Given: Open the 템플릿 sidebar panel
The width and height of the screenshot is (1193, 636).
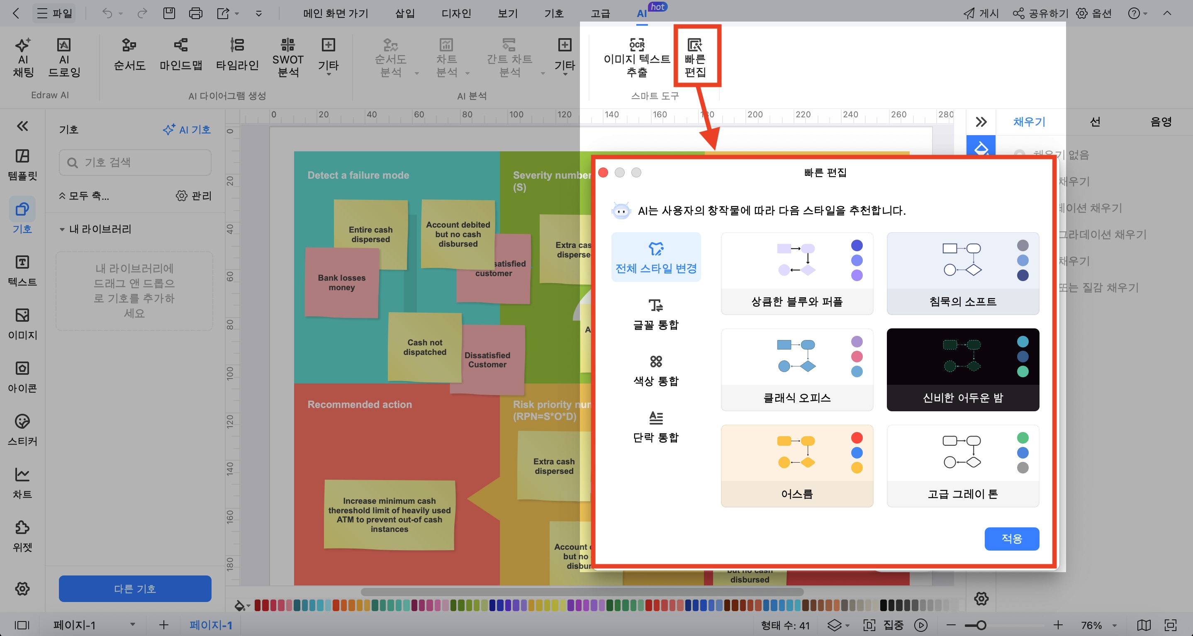Looking at the screenshot, I should click(22, 164).
